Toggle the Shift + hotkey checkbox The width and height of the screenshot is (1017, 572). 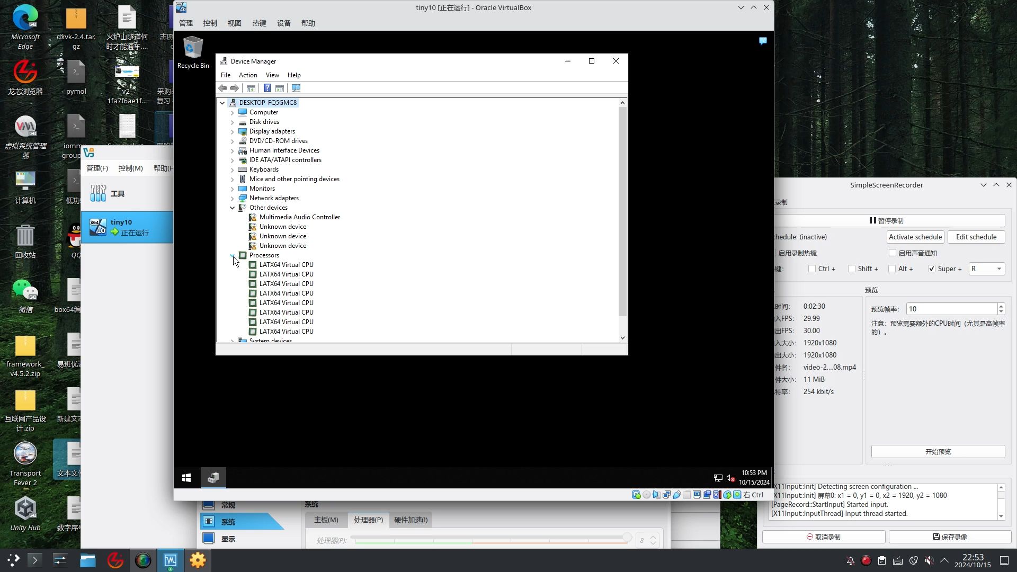click(x=852, y=269)
